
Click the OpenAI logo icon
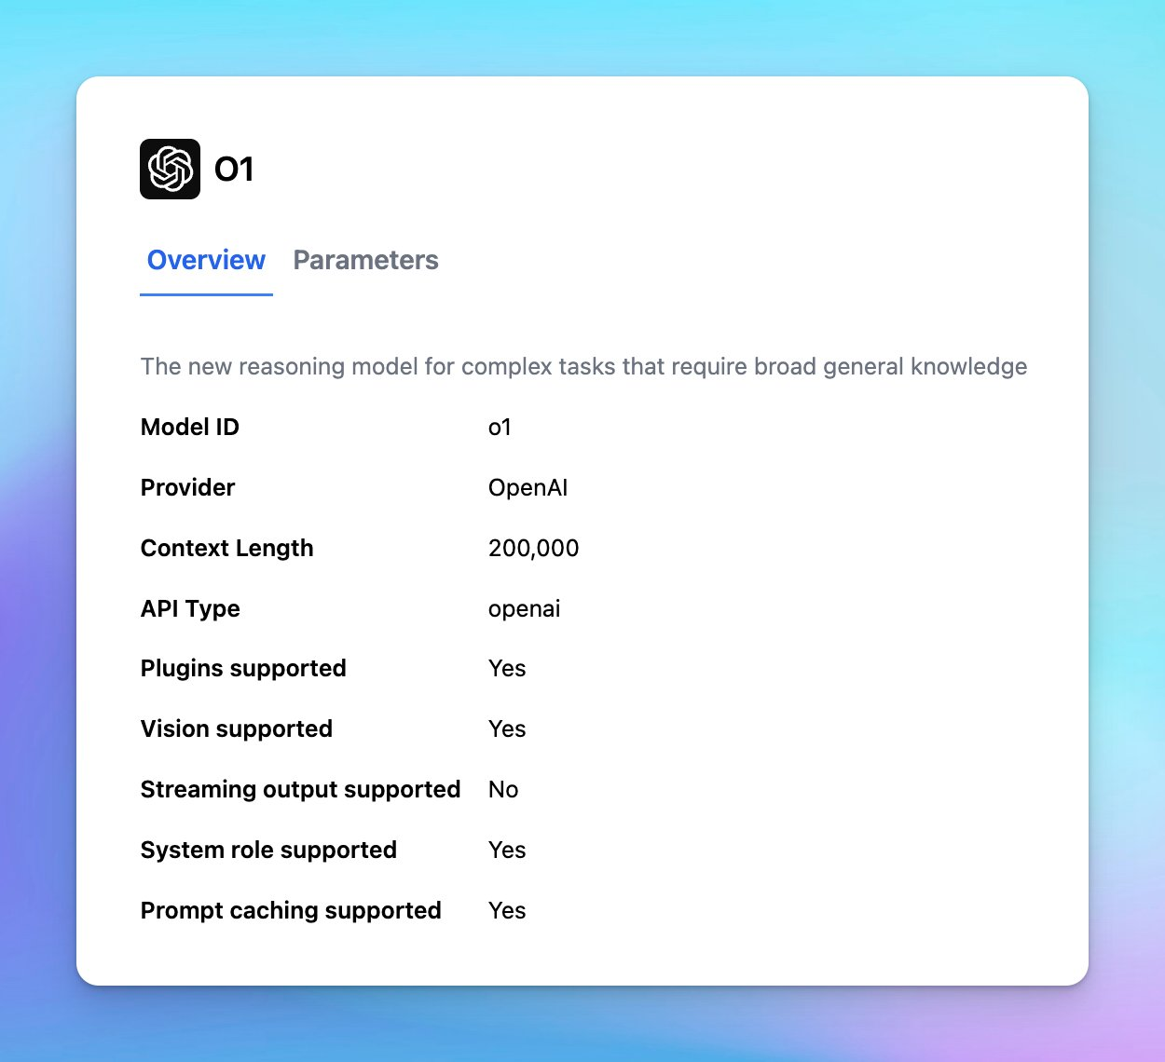(170, 169)
